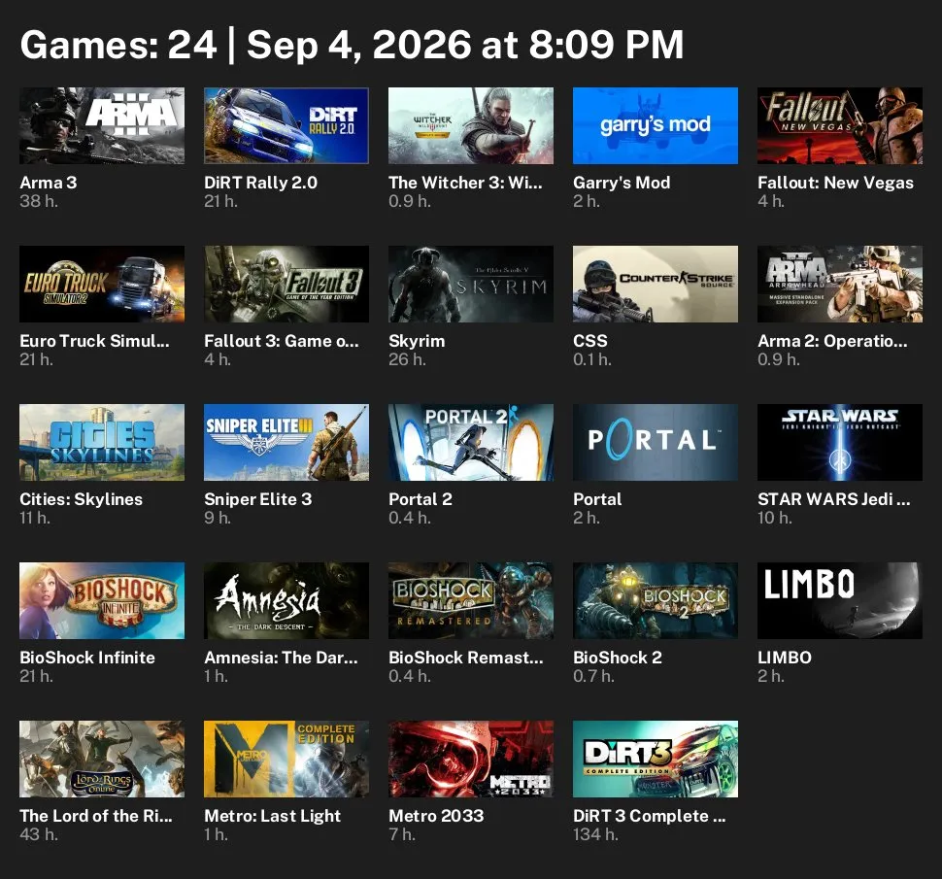Click the "Arma 3" title text
Viewport: 942px width, 879px height.
pos(48,183)
